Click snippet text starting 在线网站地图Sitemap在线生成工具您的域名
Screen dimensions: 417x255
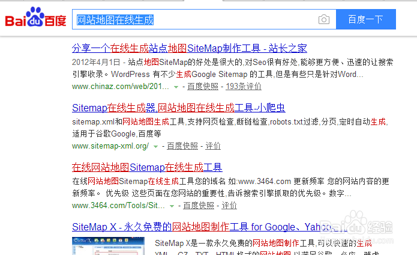(x=230, y=187)
